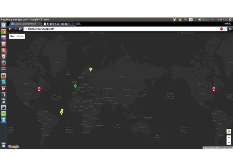Launch Eclipse from the dock
233x166 pixels.
tap(4, 70)
